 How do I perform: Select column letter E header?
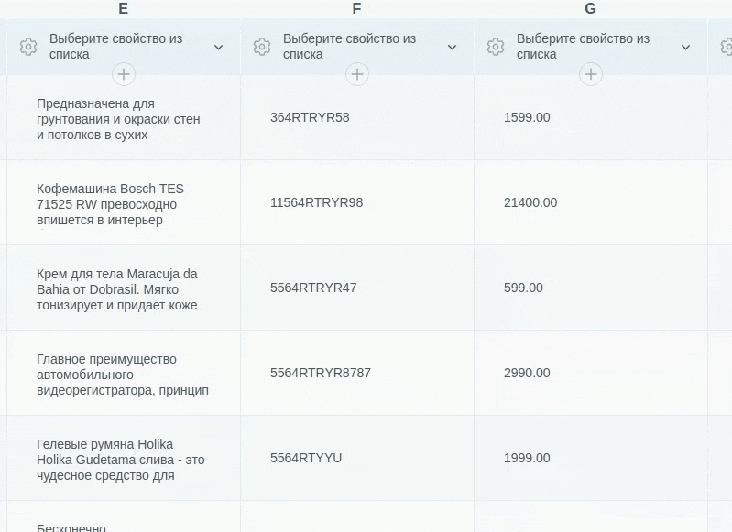(124, 8)
